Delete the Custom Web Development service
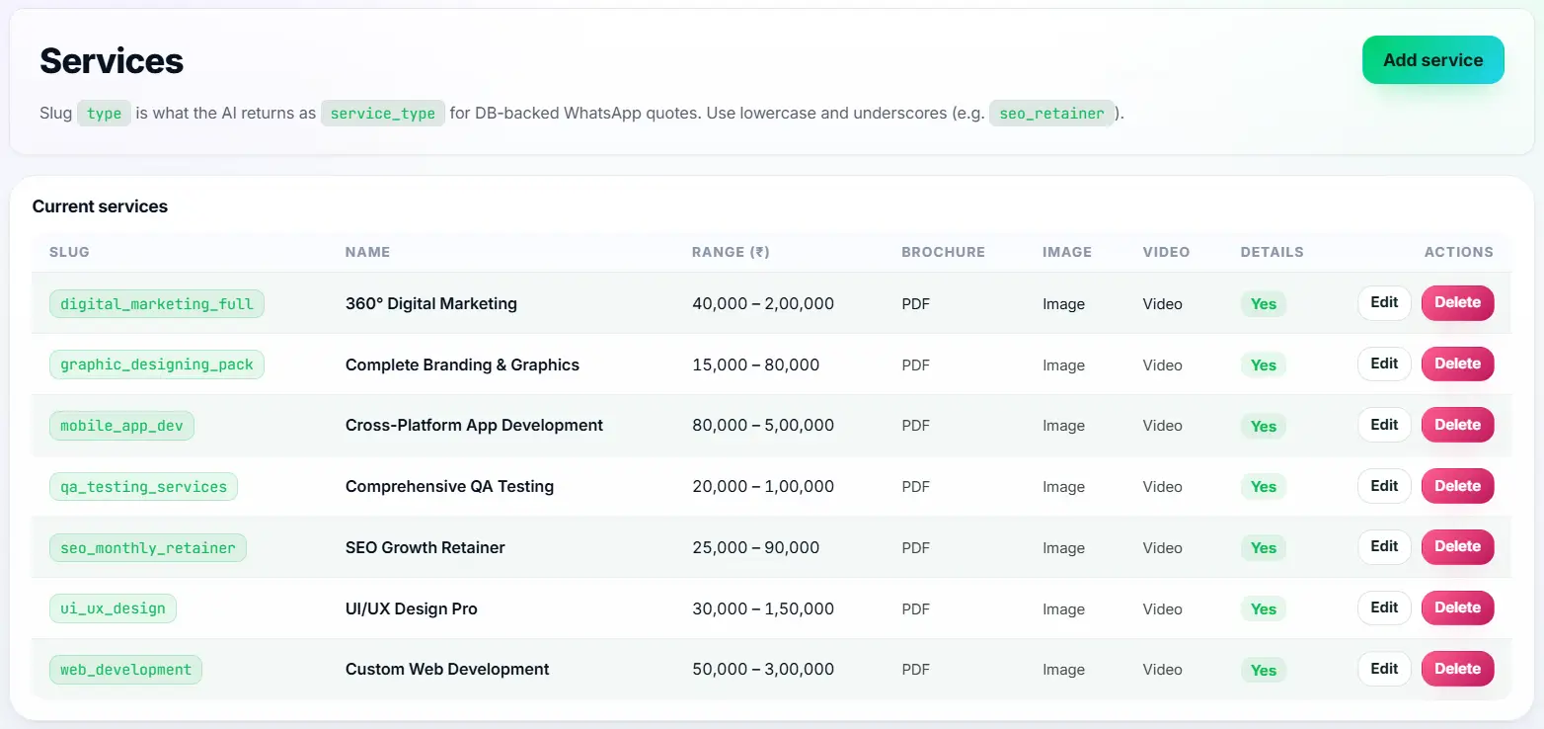Viewport: 1544px width, 729px height. coord(1457,669)
